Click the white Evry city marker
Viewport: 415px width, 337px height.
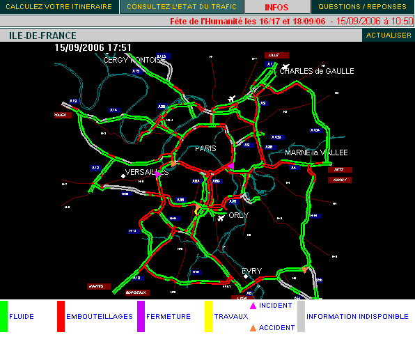(x=246, y=276)
